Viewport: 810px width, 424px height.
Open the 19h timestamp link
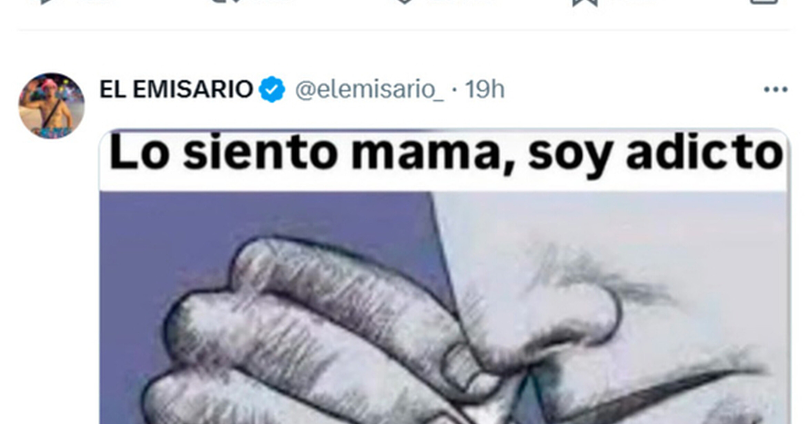tap(485, 89)
